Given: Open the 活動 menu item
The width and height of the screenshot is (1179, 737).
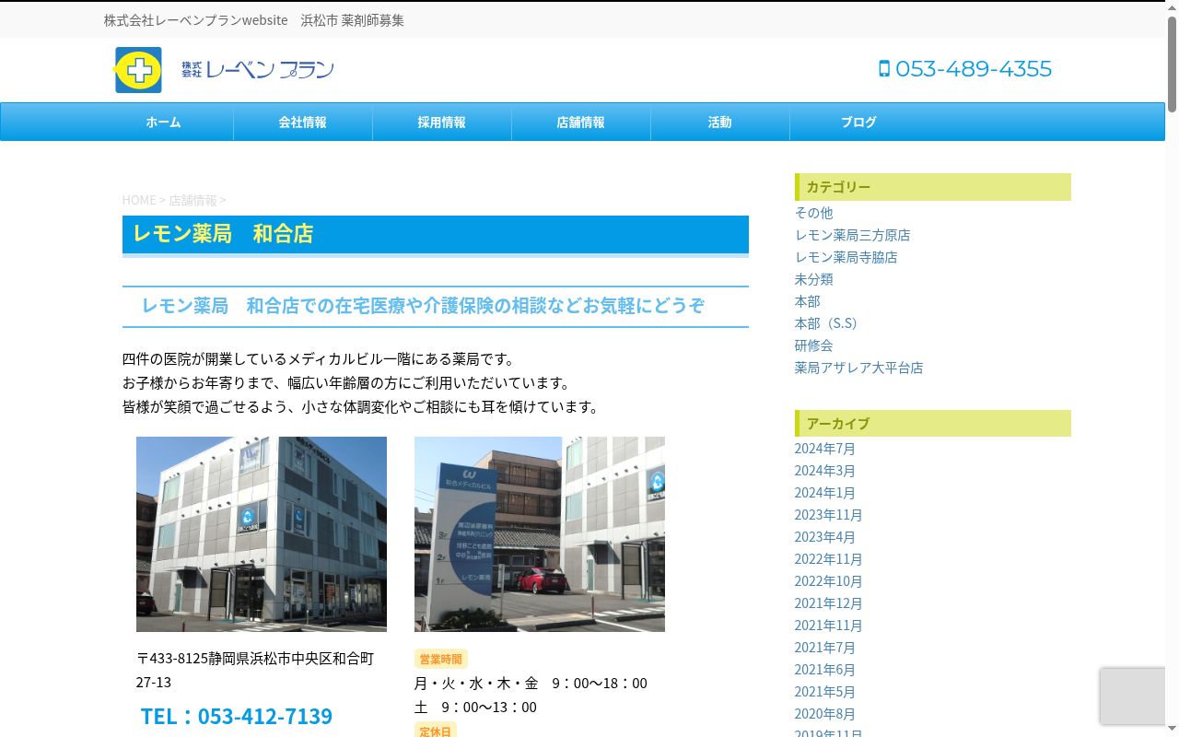Looking at the screenshot, I should pyautogui.click(x=720, y=122).
